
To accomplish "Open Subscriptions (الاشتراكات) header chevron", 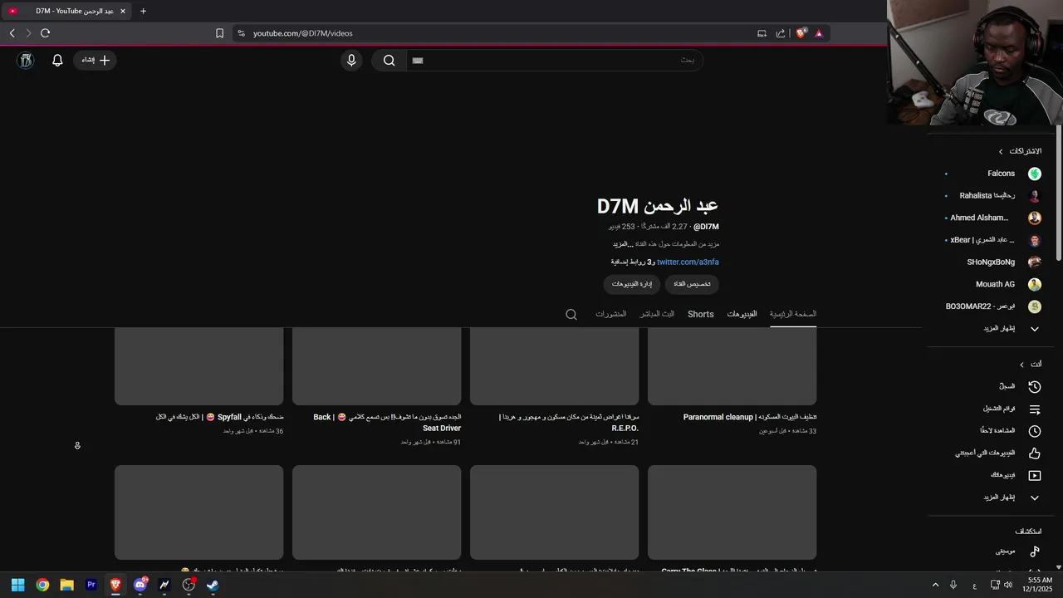I will (x=1001, y=151).
